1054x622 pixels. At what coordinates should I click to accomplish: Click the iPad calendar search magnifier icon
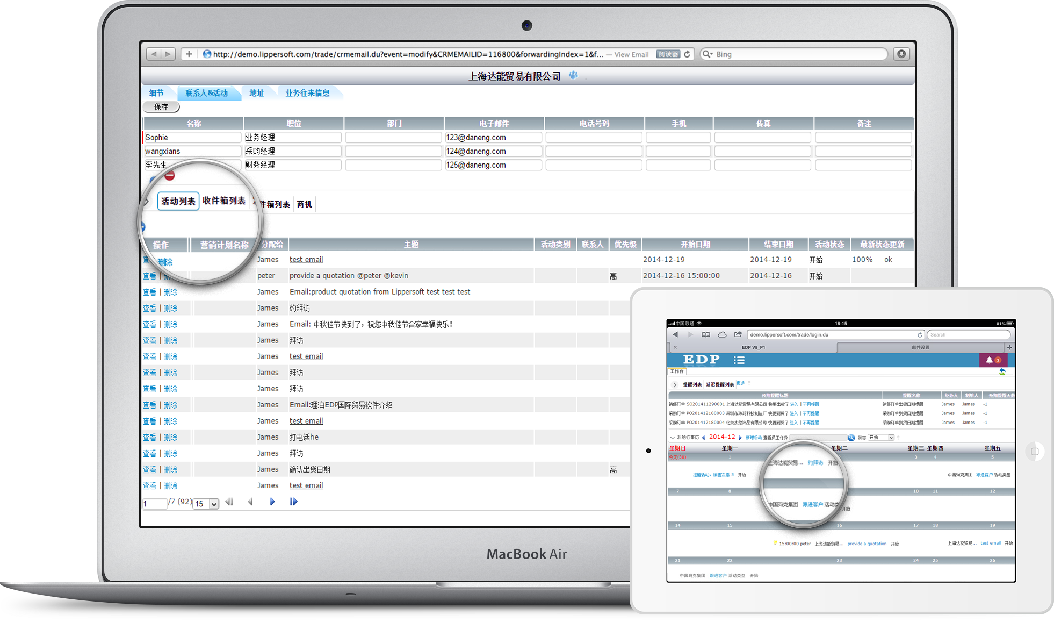pyautogui.click(x=851, y=438)
